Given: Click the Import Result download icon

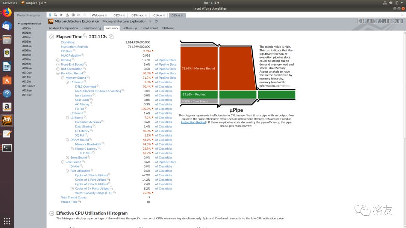Looking at the screenshot, I should 67,15.
